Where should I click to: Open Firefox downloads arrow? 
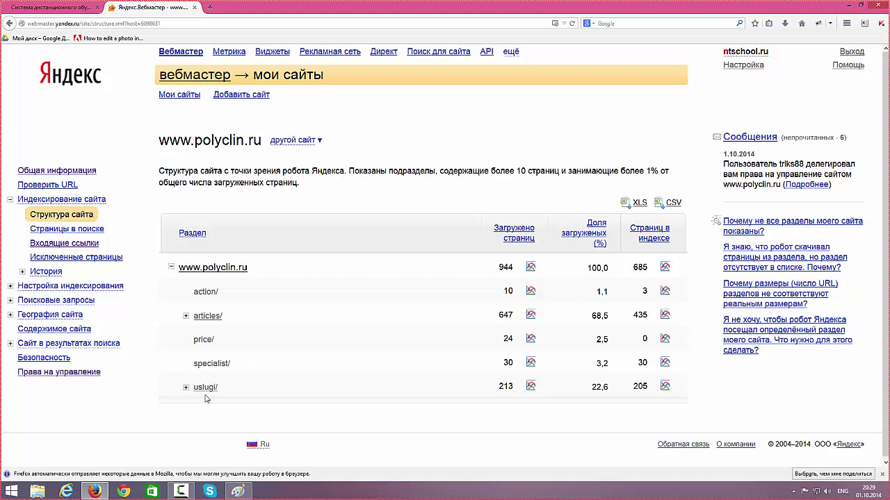(785, 23)
